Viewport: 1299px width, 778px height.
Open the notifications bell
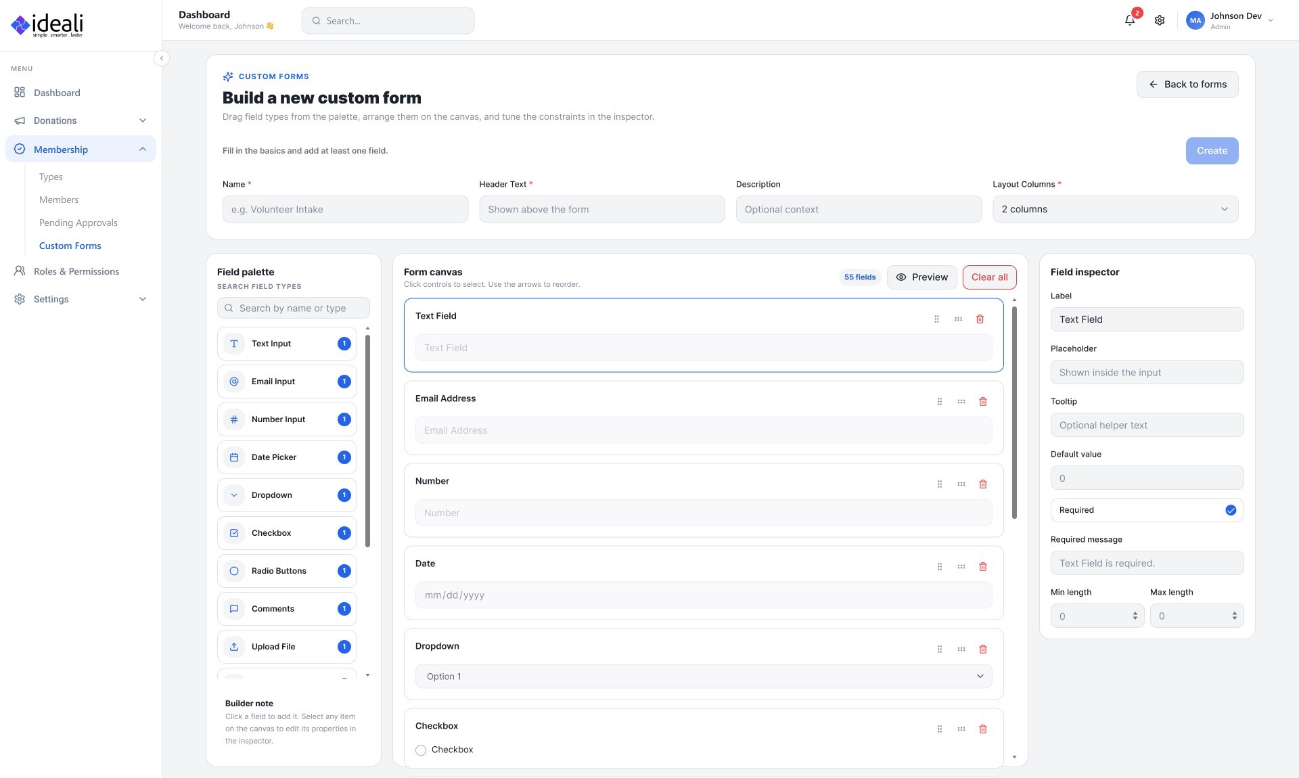pyautogui.click(x=1129, y=20)
